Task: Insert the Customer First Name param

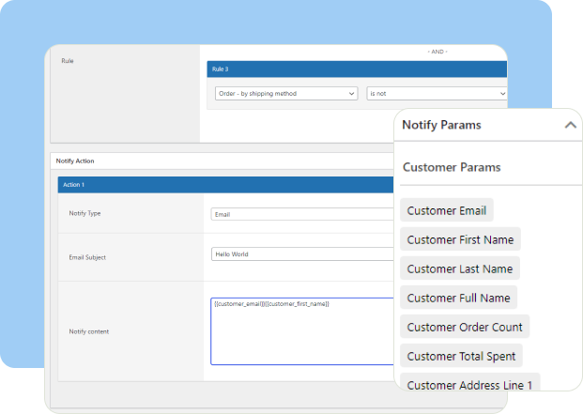Action: pos(460,239)
